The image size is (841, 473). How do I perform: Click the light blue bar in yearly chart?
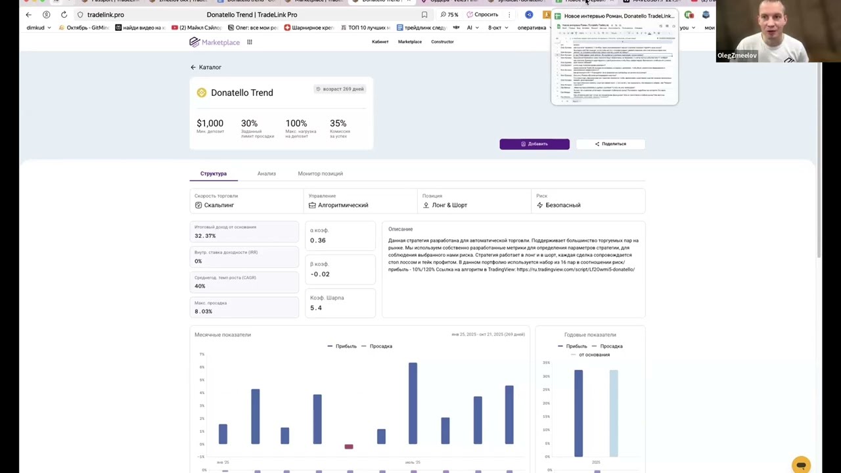(x=613, y=413)
